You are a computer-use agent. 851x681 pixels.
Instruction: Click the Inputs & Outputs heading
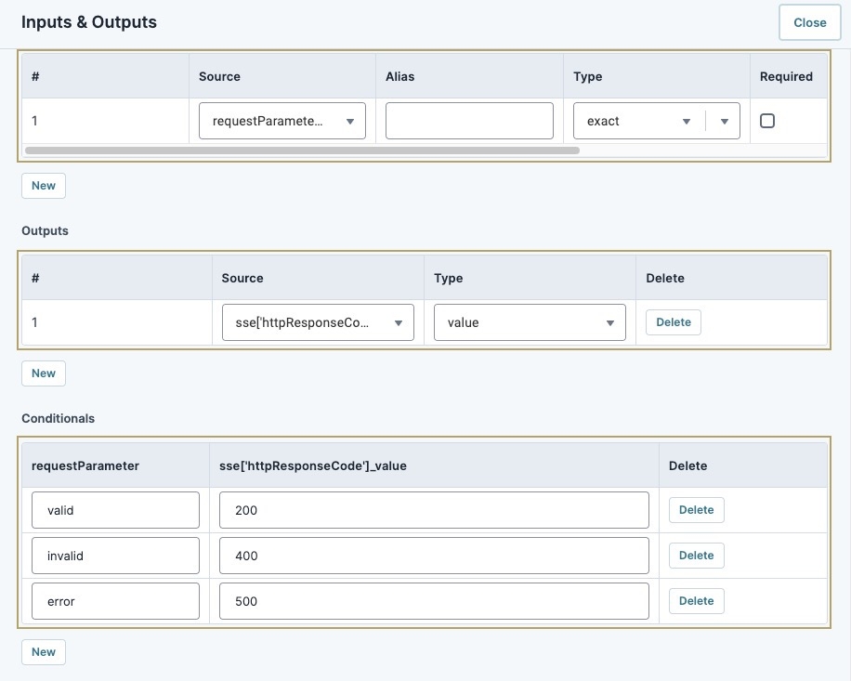point(89,22)
